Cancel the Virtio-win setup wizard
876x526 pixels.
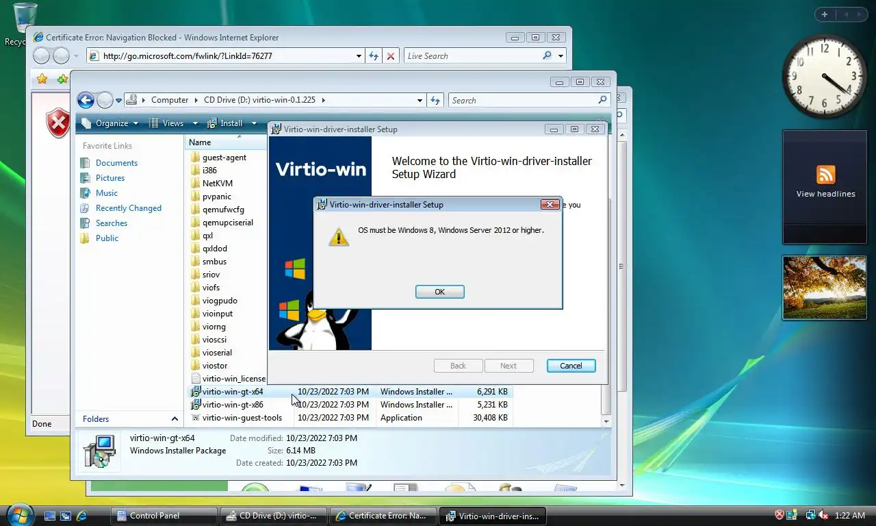point(571,366)
